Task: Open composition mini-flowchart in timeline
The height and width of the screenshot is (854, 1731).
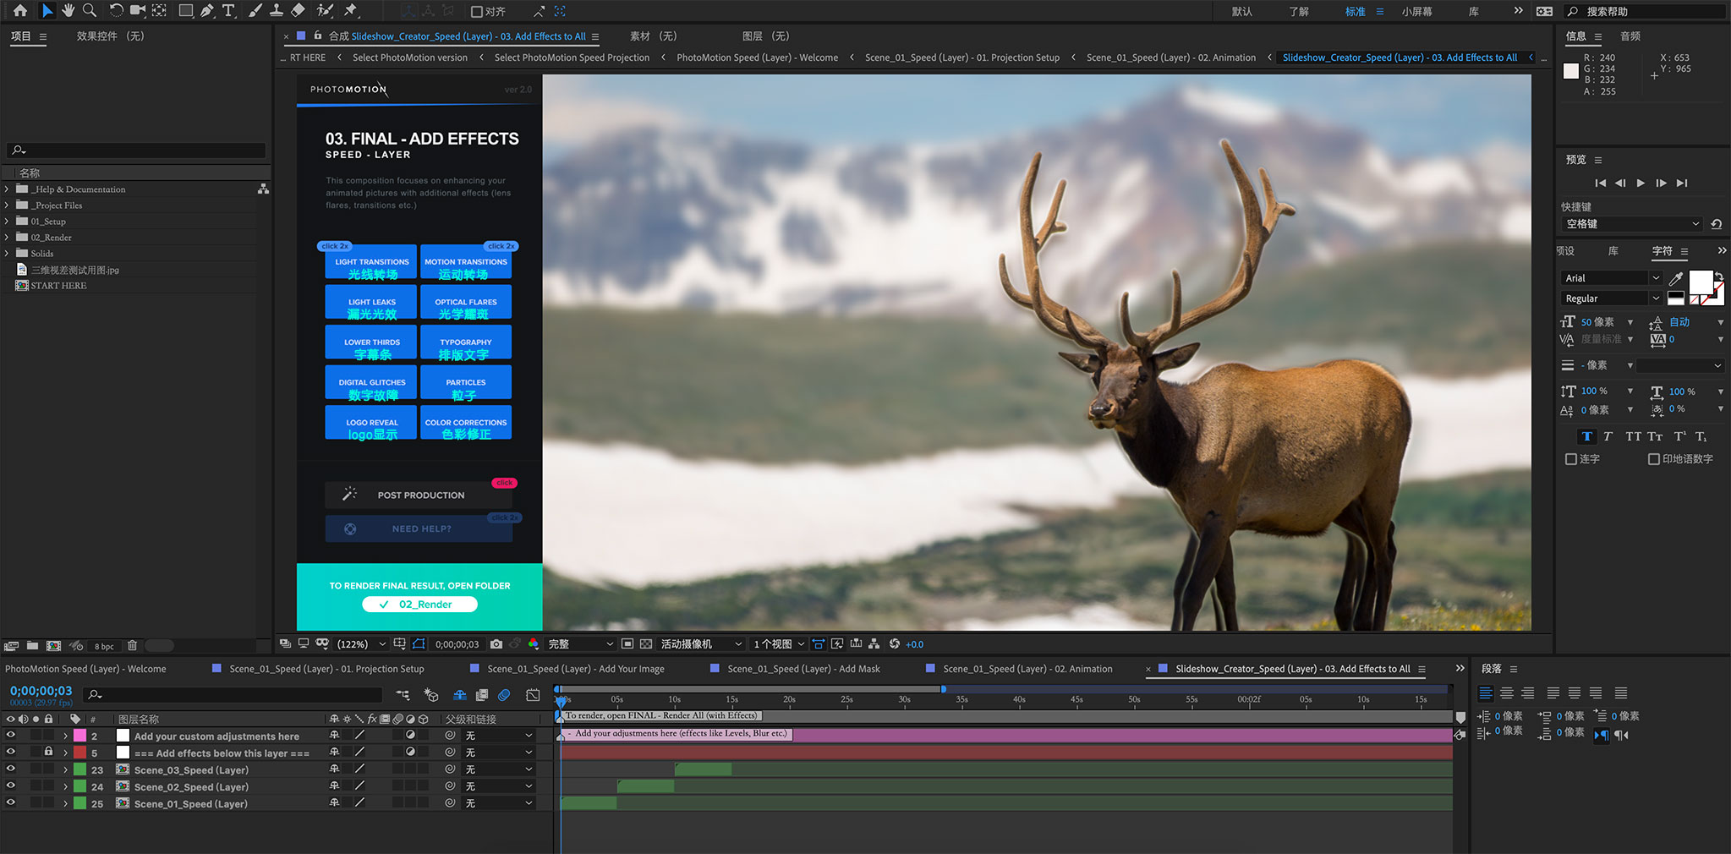Action: click(x=403, y=695)
